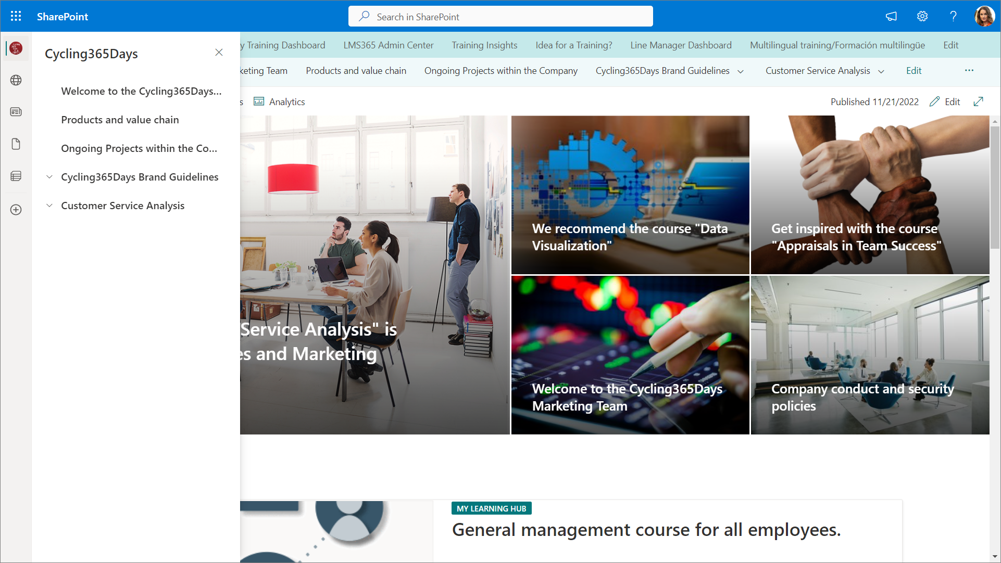Open My files page icon in sidebar
Viewport: 1001px width, 563px height.
[16, 144]
